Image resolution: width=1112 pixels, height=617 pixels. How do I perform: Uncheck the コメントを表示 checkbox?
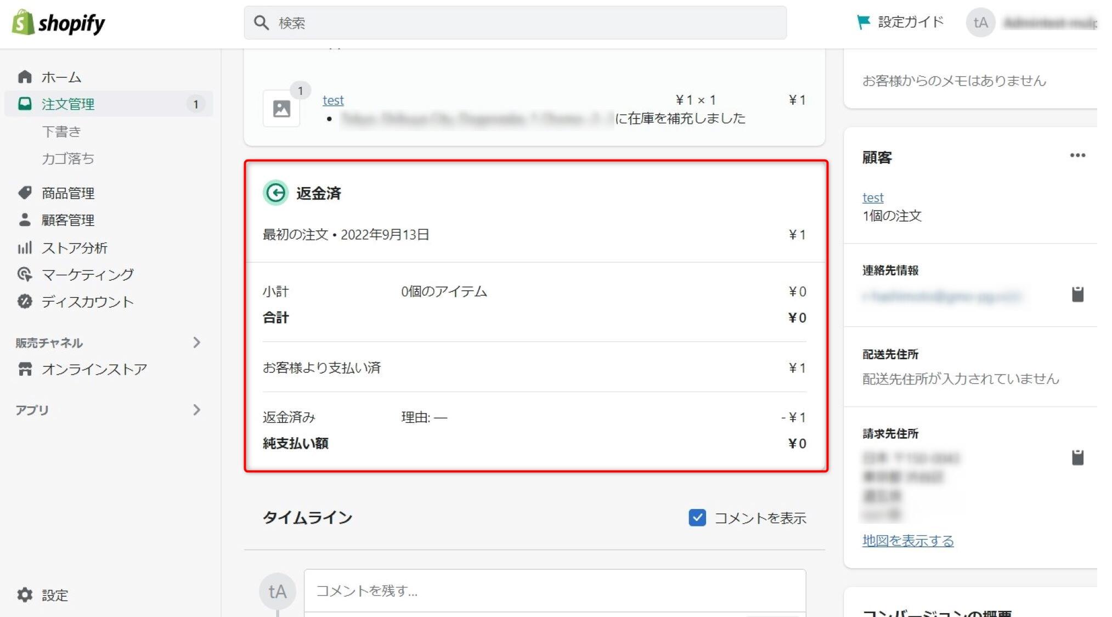tap(697, 517)
